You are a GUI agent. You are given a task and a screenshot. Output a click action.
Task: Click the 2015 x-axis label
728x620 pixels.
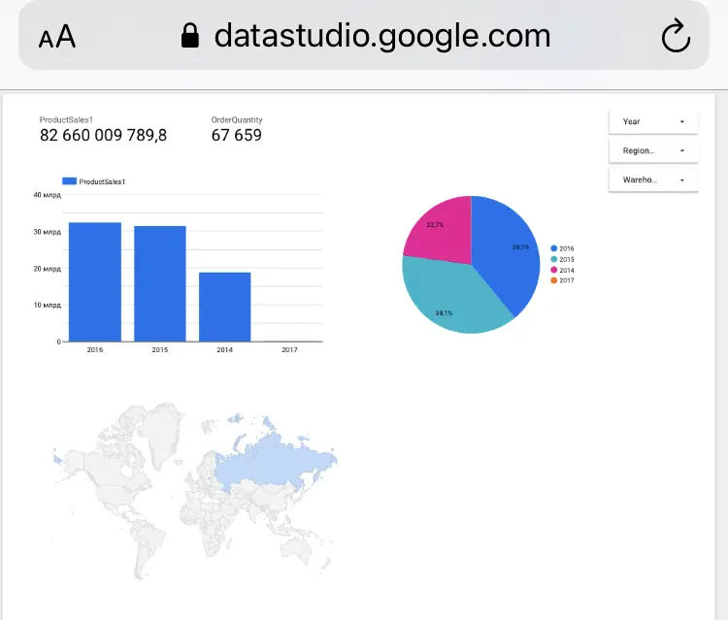click(x=160, y=349)
